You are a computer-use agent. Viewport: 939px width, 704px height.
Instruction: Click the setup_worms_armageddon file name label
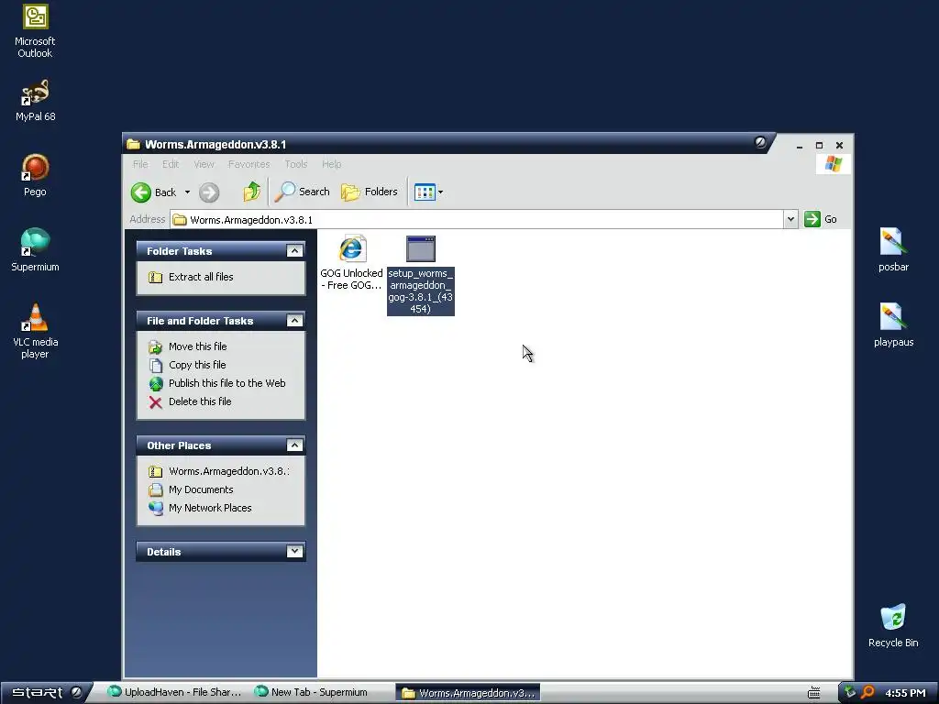[x=420, y=291]
